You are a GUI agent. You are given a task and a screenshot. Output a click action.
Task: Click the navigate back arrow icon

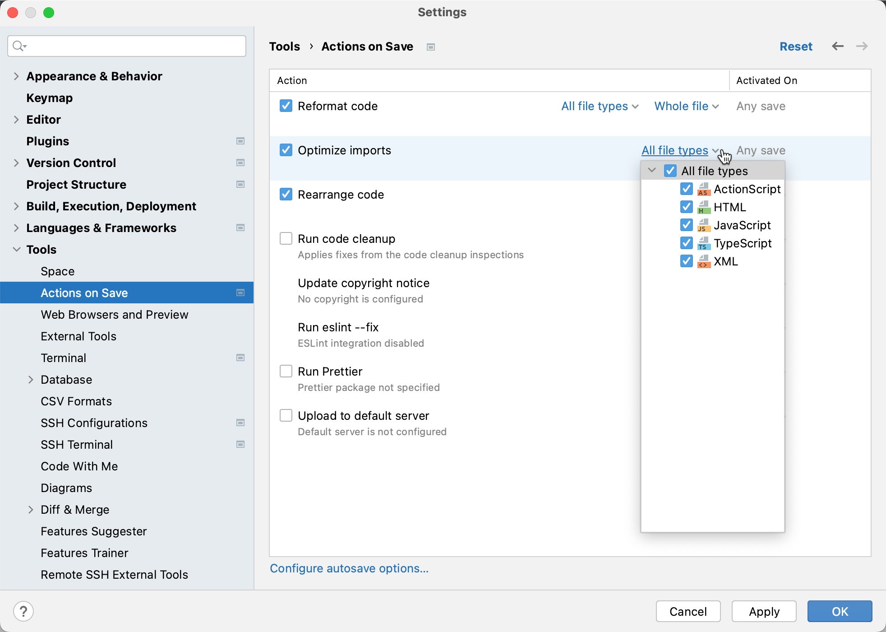coord(837,46)
